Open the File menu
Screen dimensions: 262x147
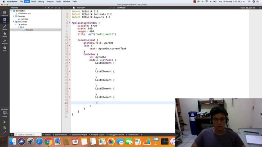tap(21, 2)
